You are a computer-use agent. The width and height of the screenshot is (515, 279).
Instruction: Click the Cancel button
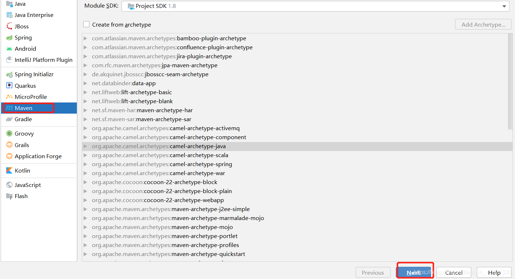[454, 273]
